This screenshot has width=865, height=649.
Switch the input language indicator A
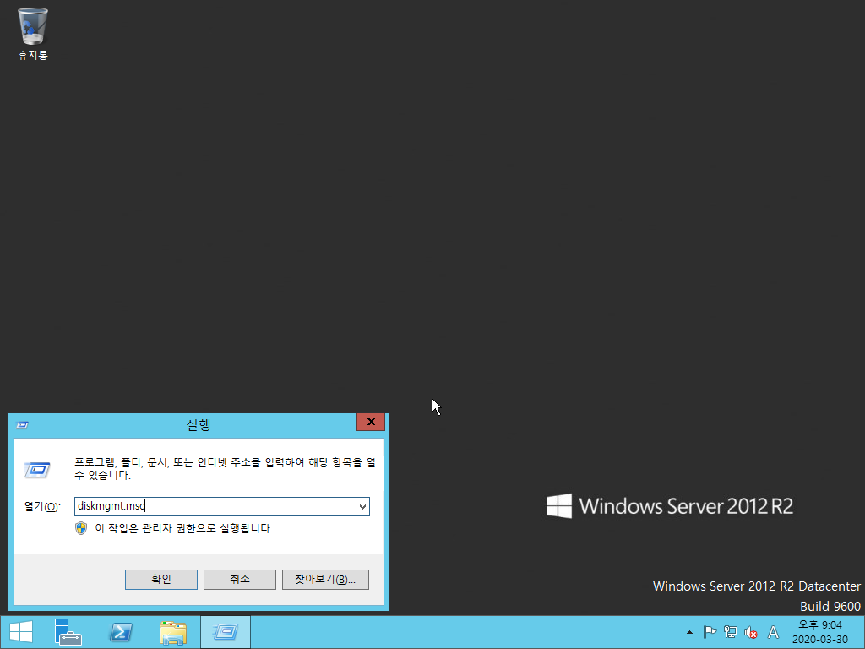(774, 632)
